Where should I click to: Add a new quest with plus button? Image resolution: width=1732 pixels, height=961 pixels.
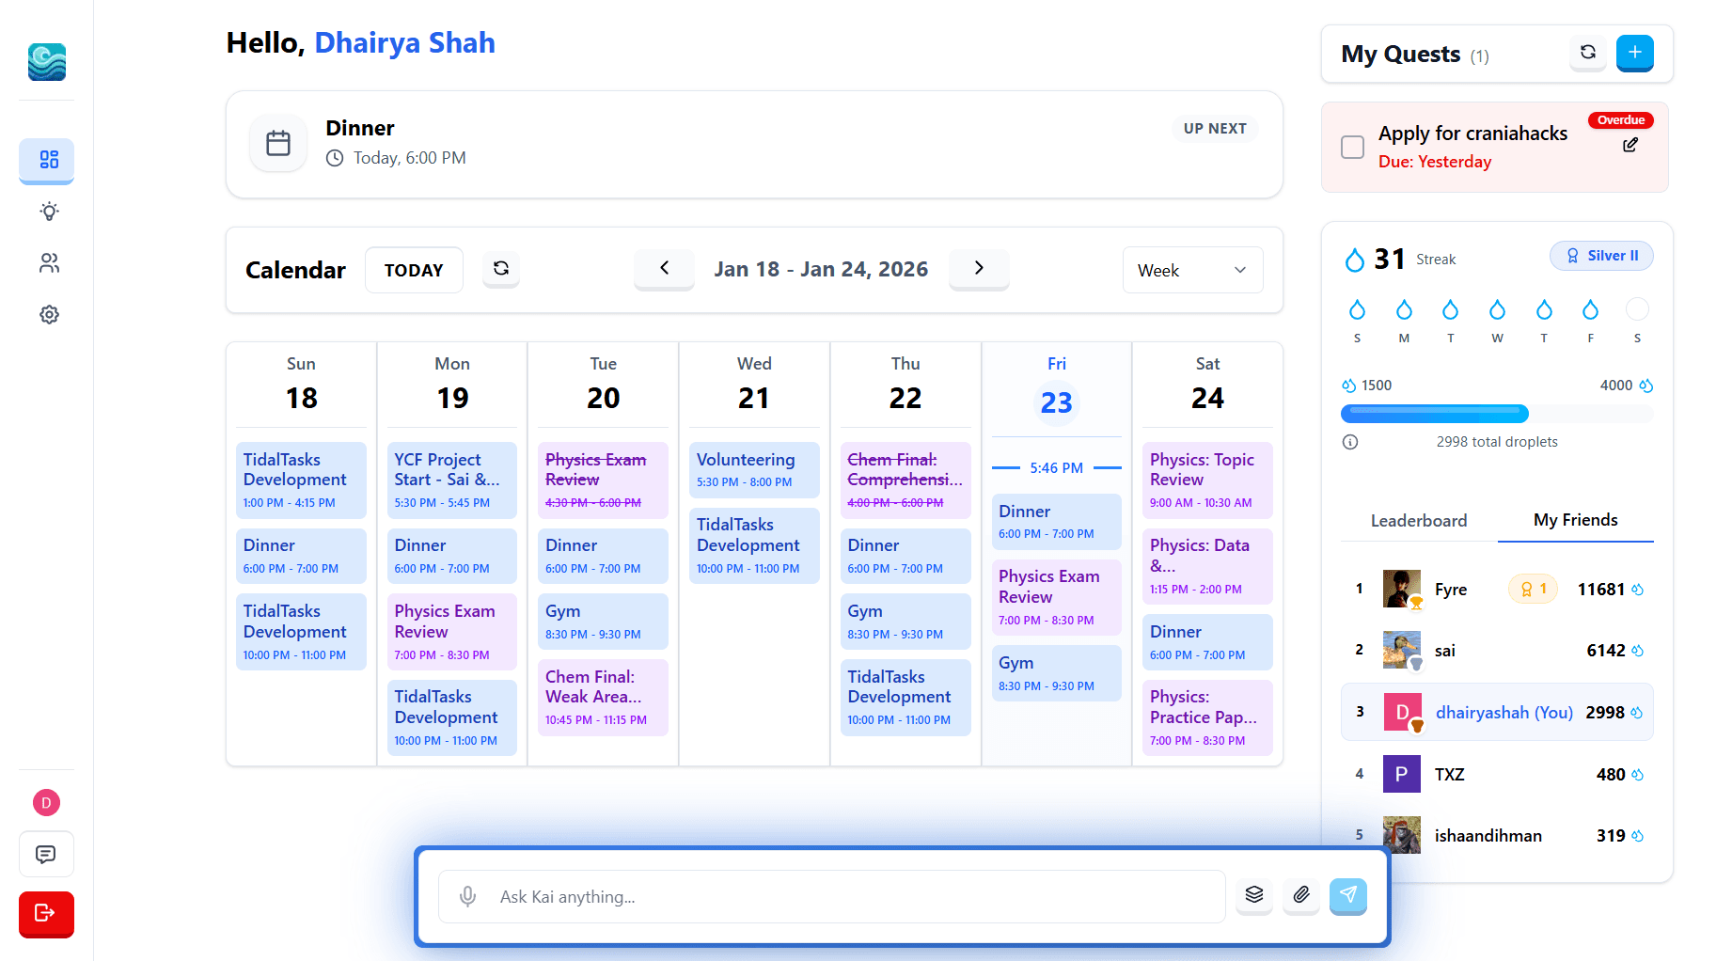point(1634,53)
